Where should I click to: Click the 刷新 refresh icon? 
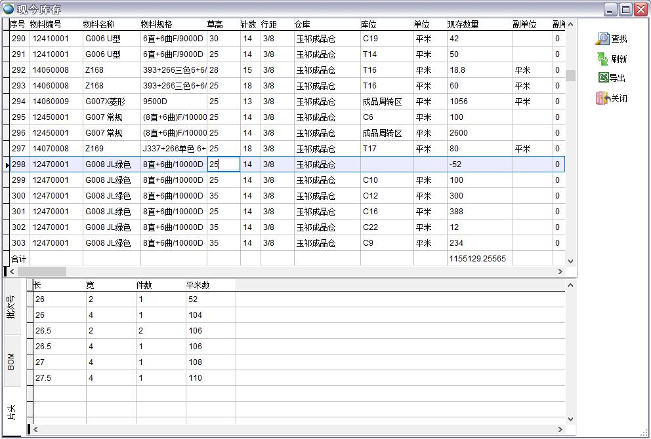click(602, 59)
